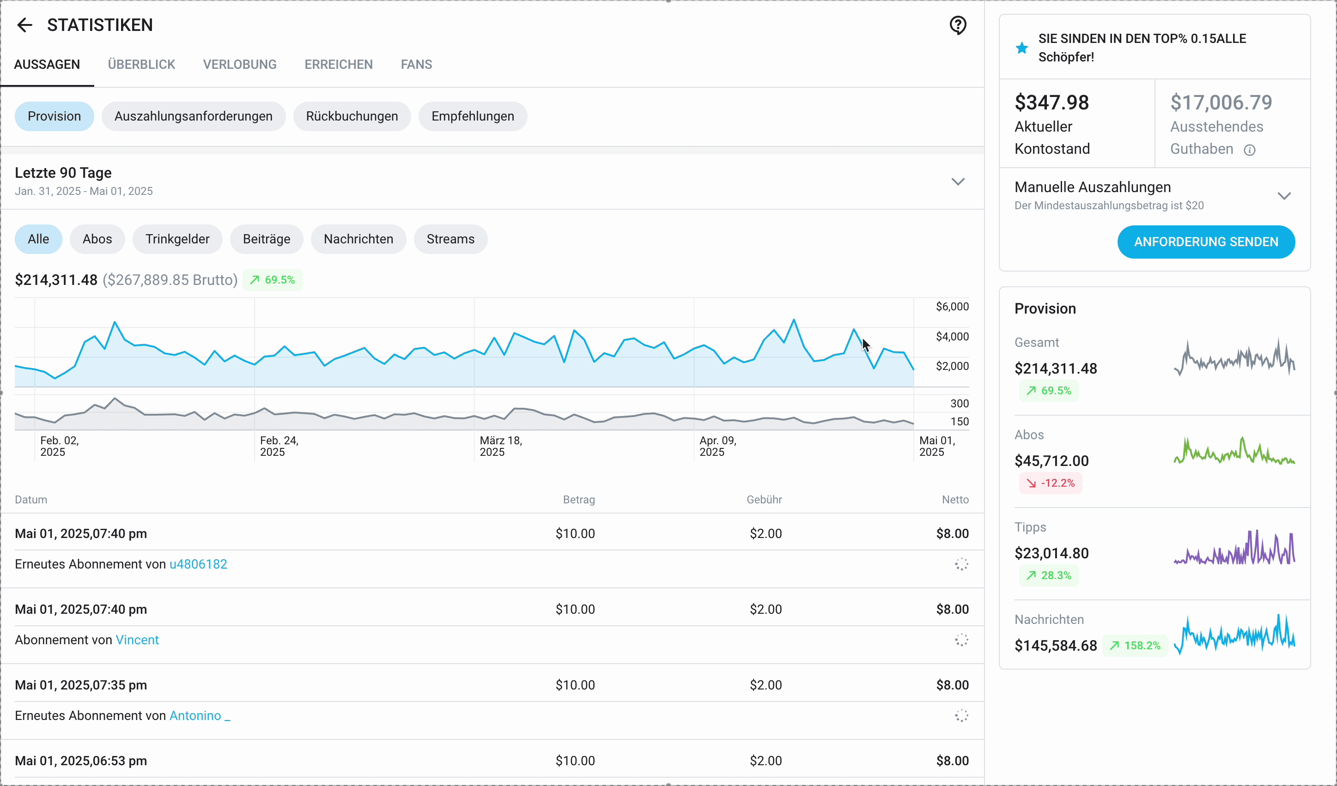This screenshot has width=1337, height=786.
Task: Select the Abos filter chip
Action: click(x=97, y=239)
